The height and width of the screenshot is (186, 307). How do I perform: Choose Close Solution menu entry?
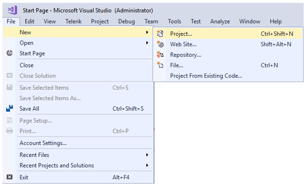click(78, 75)
